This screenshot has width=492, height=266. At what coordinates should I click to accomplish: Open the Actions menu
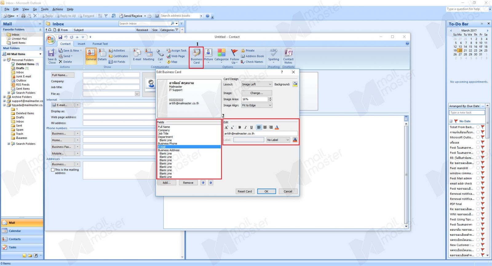[58, 9]
